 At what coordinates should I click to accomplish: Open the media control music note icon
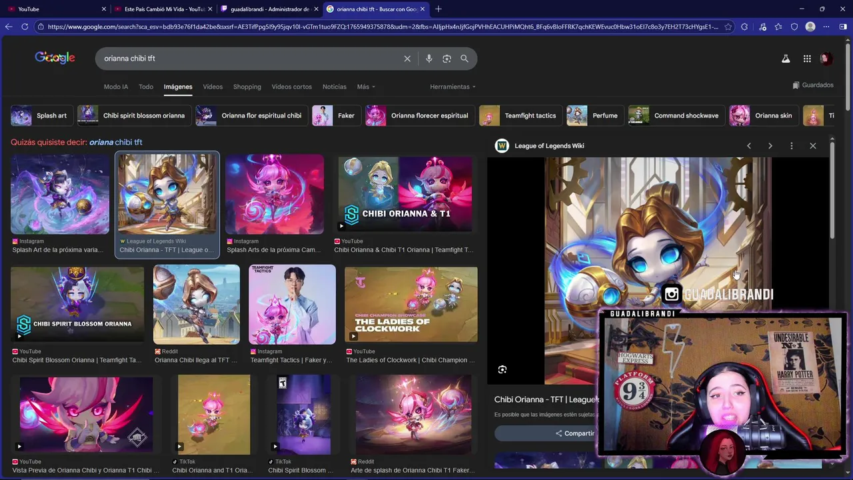point(762,27)
